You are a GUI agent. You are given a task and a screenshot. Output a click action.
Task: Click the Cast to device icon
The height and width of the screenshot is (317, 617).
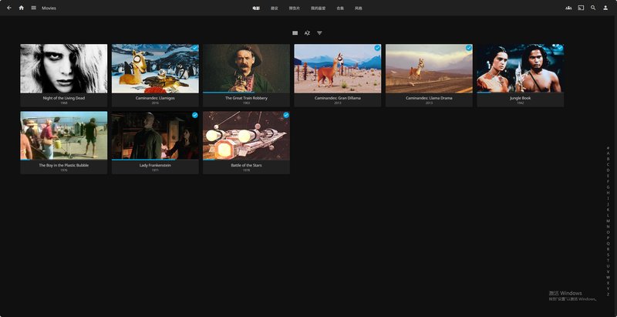(581, 8)
